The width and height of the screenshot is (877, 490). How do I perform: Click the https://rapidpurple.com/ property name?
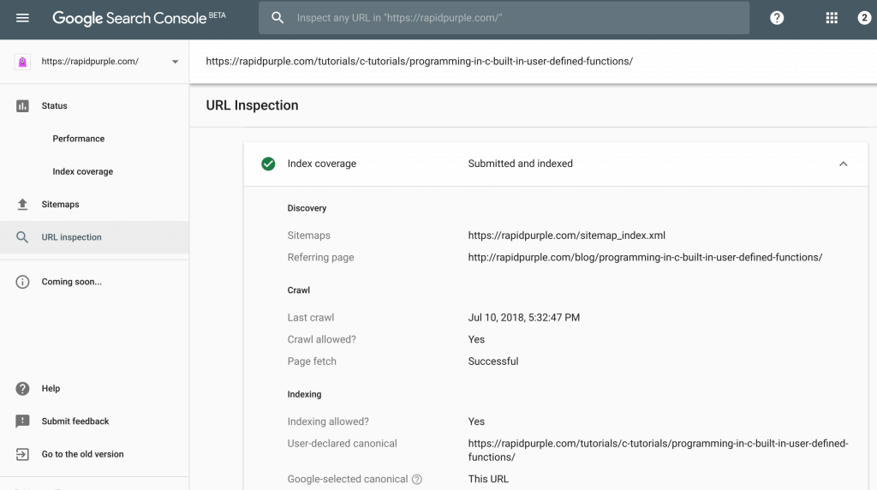click(x=90, y=62)
